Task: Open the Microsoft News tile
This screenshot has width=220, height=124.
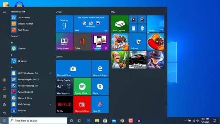Action: (x=82, y=105)
